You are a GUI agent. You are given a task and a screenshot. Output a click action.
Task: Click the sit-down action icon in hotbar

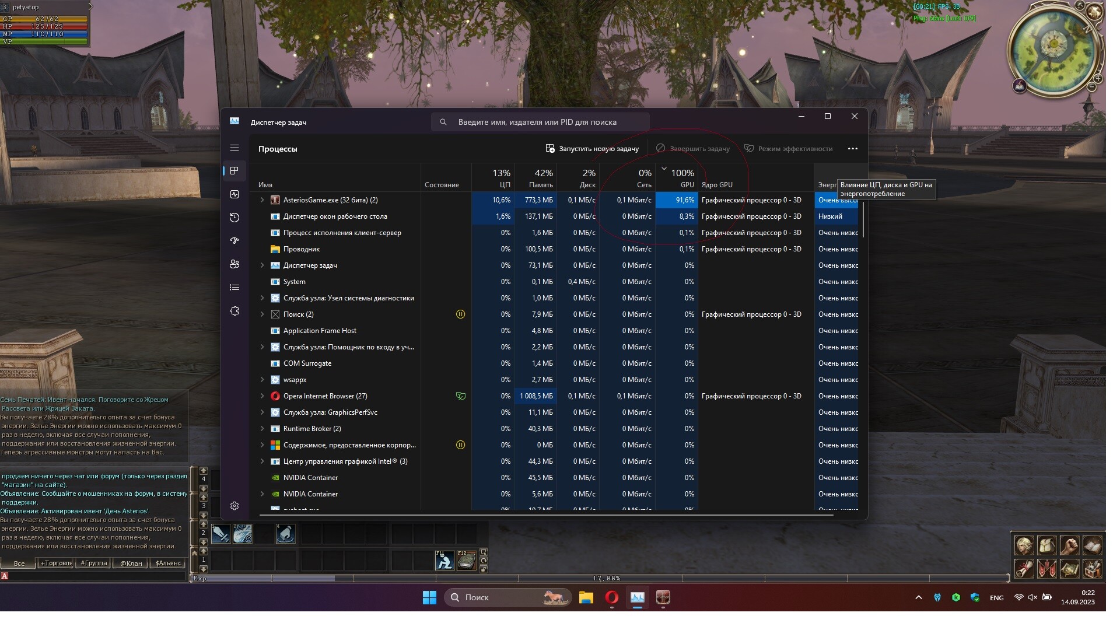pos(444,561)
